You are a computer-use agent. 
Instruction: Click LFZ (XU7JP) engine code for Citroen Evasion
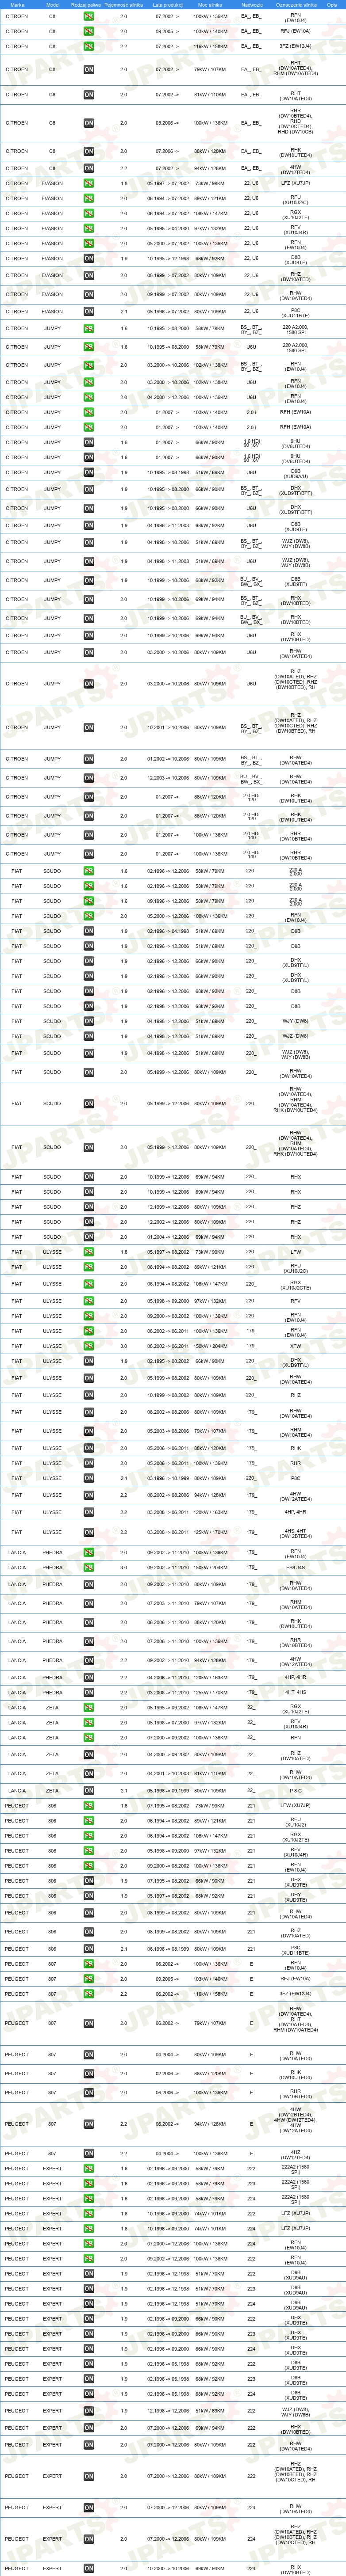coord(296,183)
